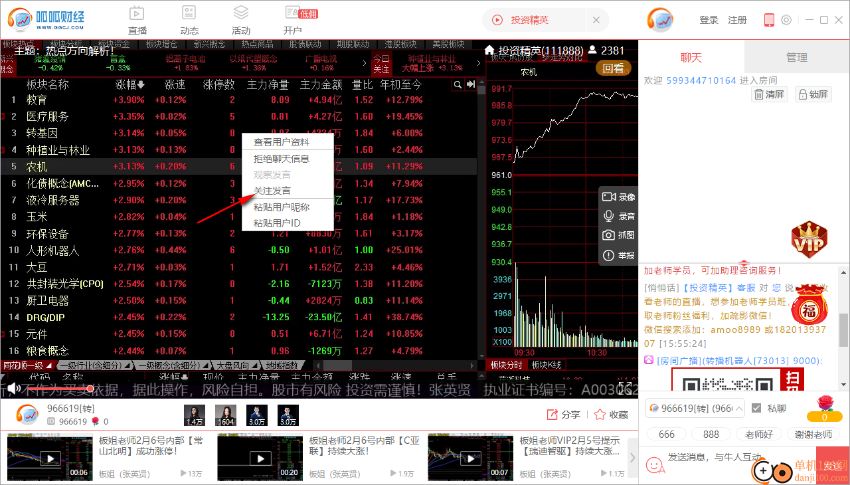Play the C亚联 持续大涨 video thumbnail
Image resolution: width=850 pixels, height=485 pixels.
pos(260,457)
